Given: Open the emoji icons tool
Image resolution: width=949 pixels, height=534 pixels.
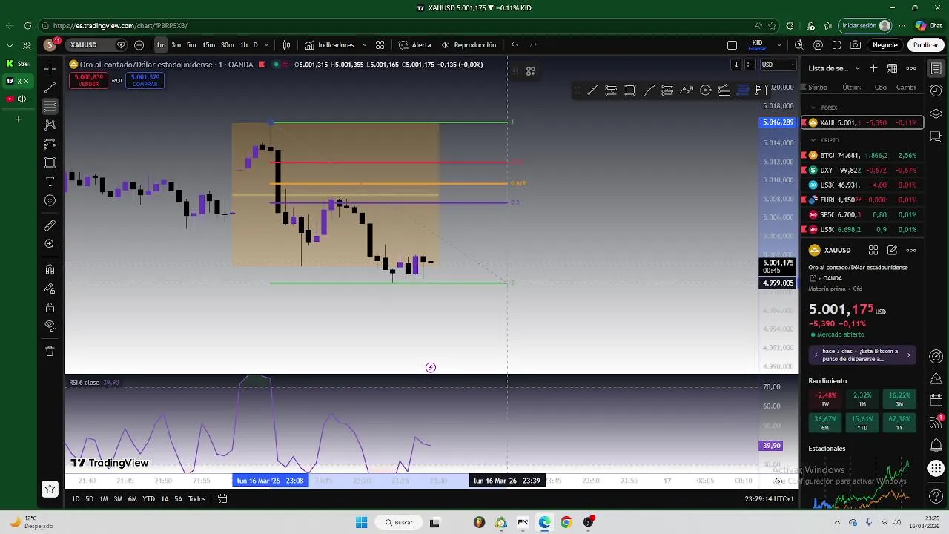Looking at the screenshot, I should pos(50,200).
